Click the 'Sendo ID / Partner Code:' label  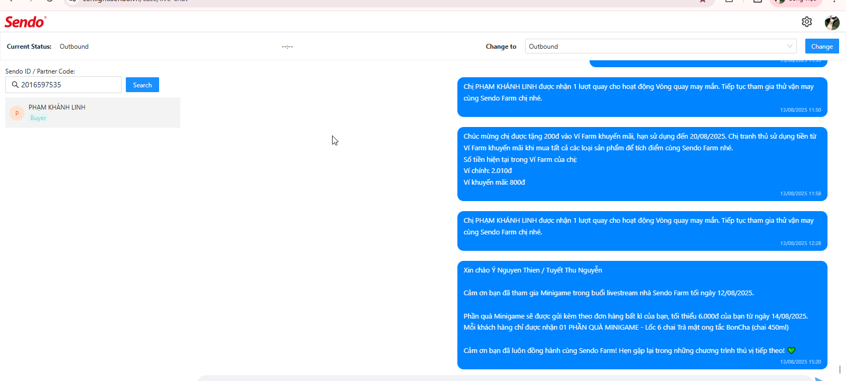click(x=40, y=71)
